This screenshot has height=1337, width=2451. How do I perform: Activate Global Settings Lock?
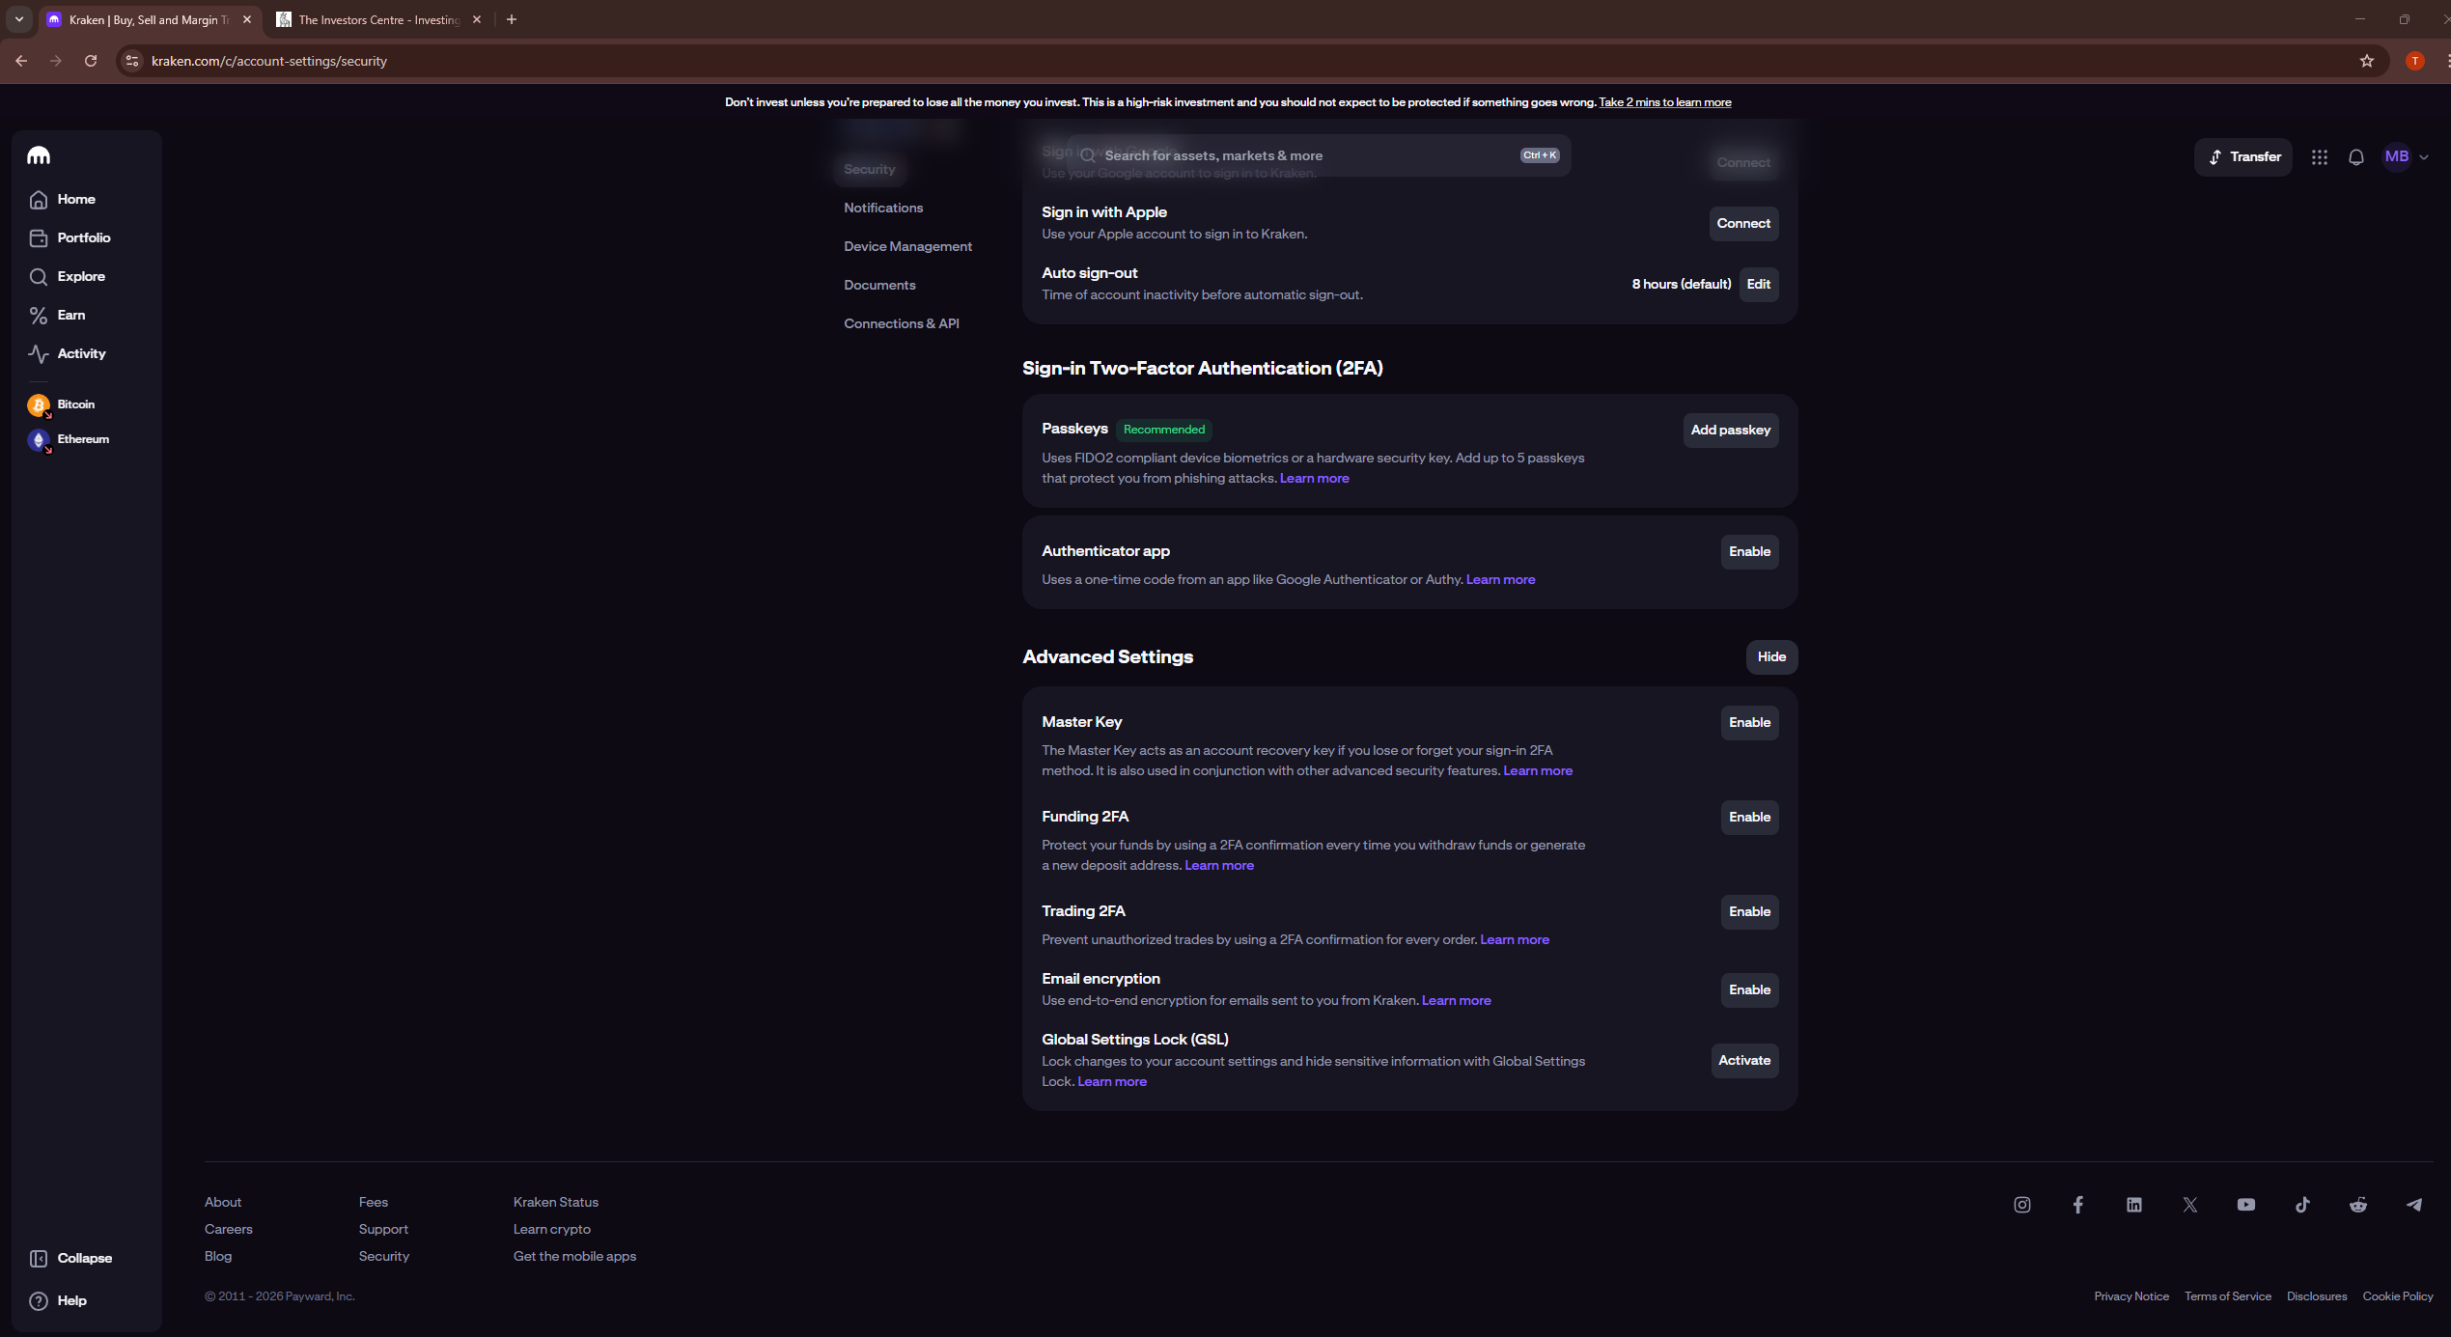[1744, 1061]
